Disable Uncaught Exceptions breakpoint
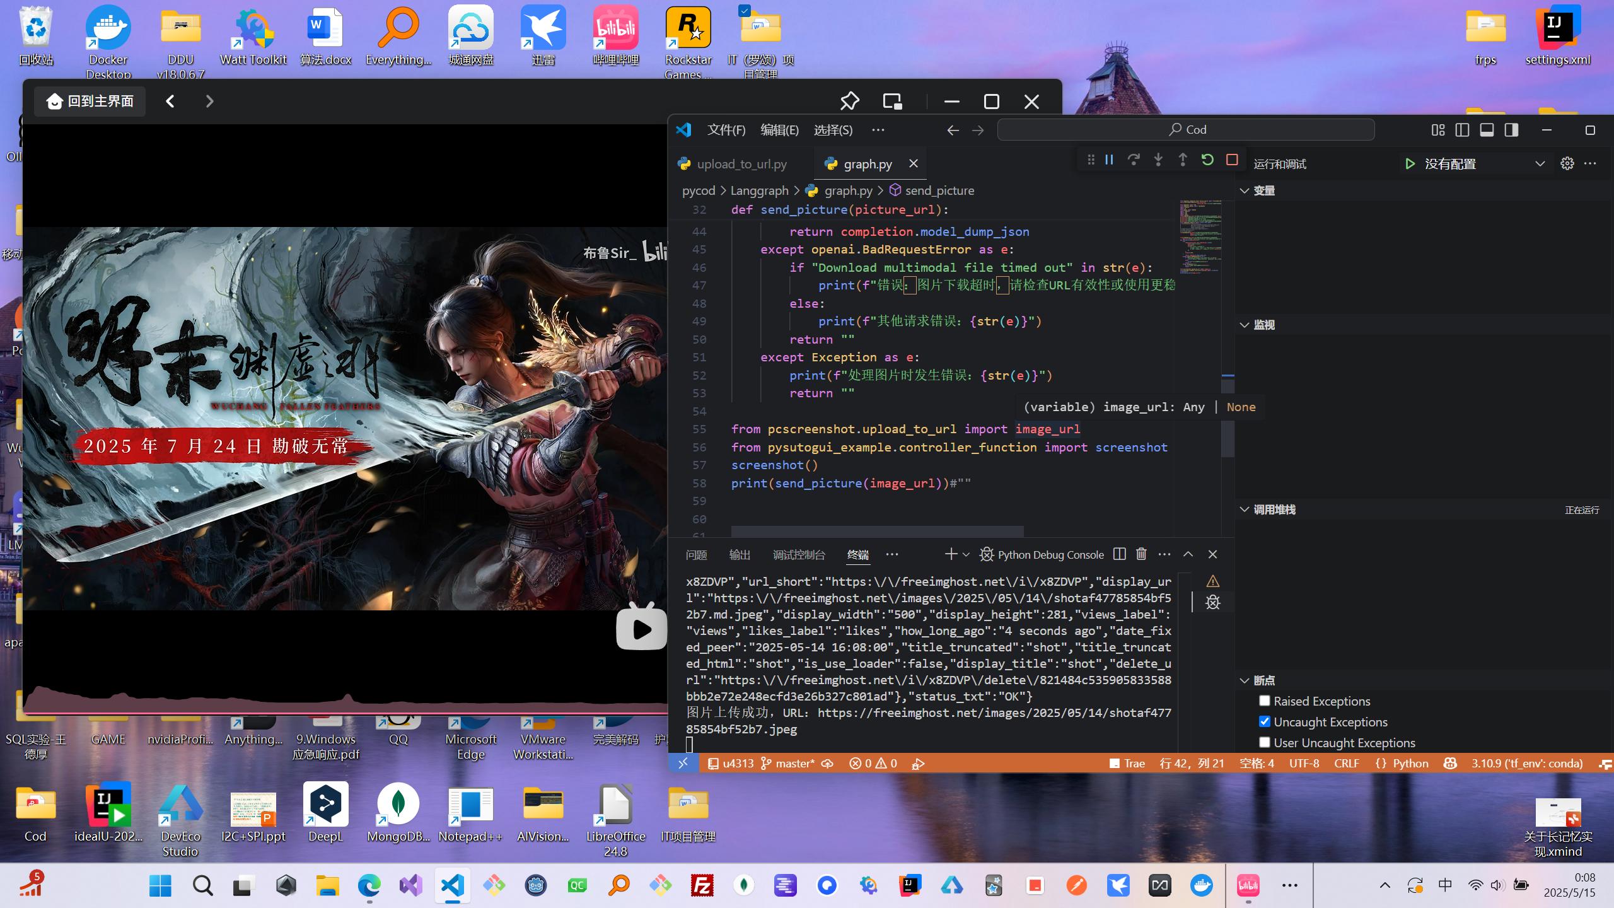This screenshot has height=908, width=1614. pyautogui.click(x=1264, y=721)
